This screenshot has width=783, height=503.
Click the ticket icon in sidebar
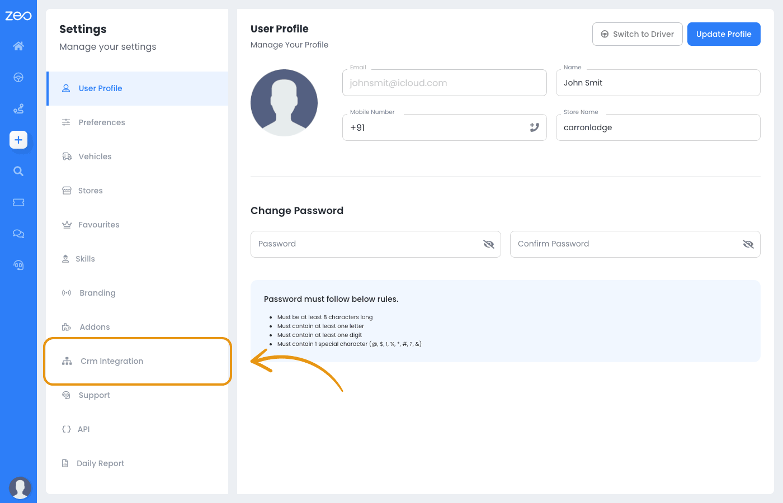point(18,202)
